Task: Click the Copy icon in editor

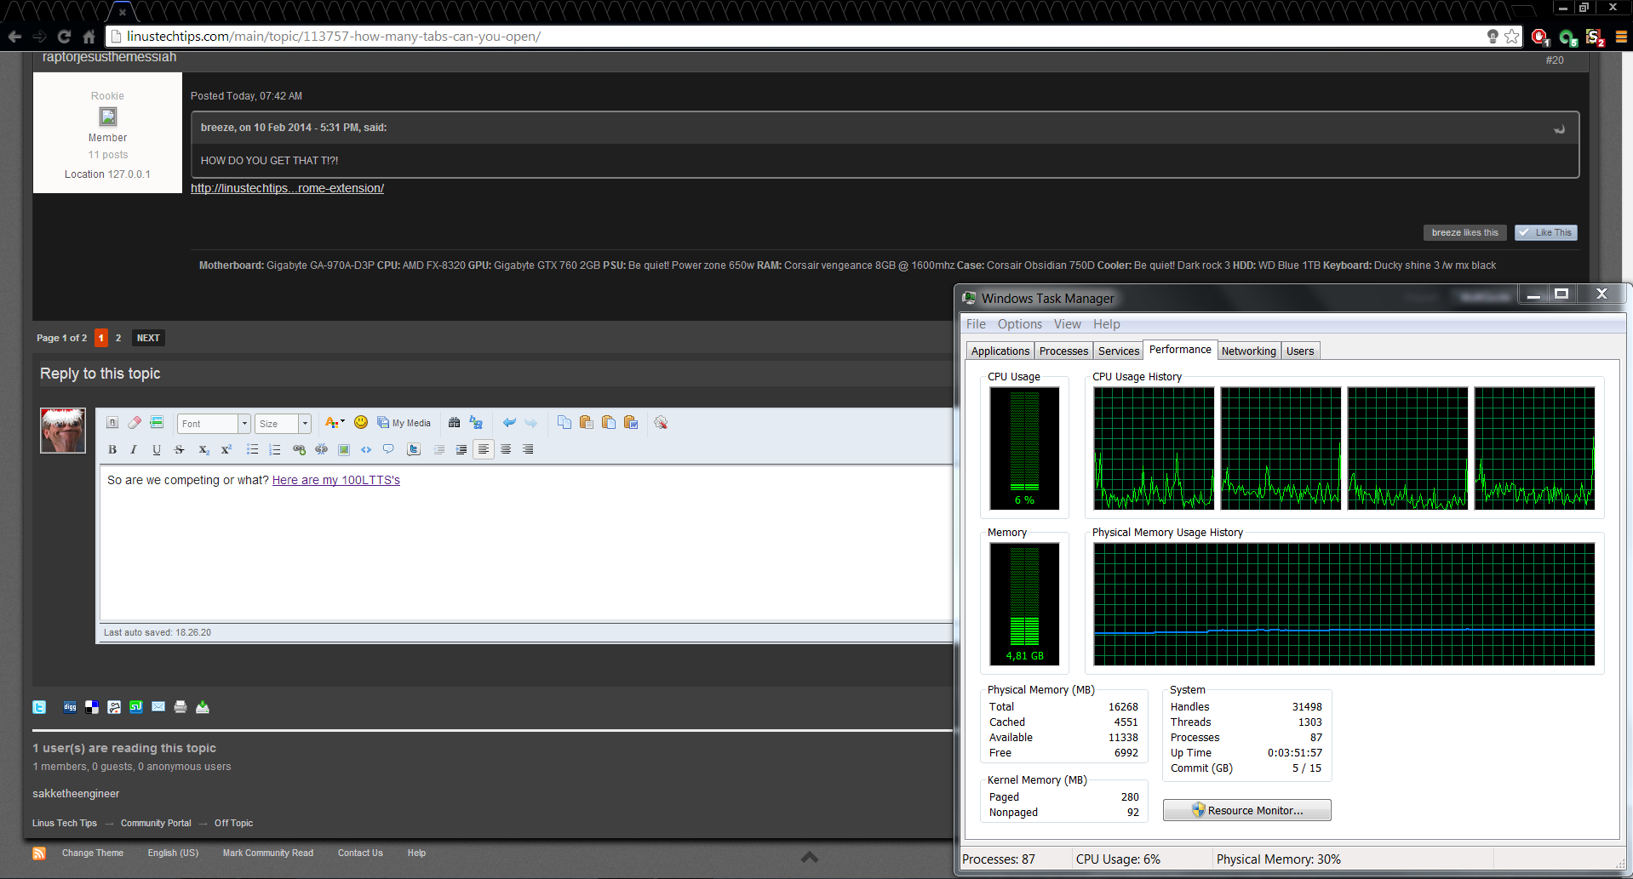Action: point(564,423)
